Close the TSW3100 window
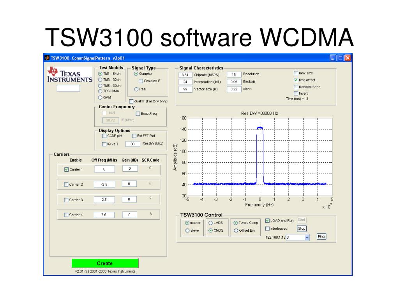Image resolution: width=399 pixels, height=299 pixels. tap(348, 58)
